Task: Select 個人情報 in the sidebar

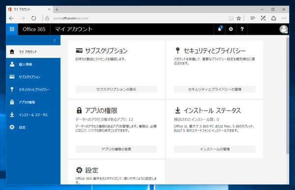Action: tap(33, 64)
